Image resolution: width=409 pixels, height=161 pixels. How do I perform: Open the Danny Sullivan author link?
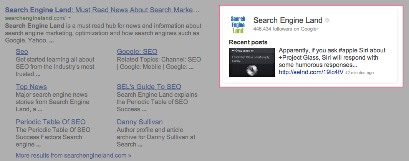coord(140,122)
